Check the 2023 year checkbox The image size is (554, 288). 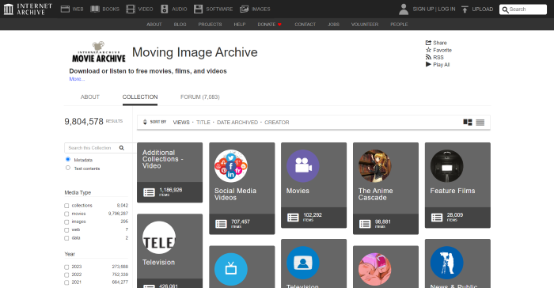pyautogui.click(x=66, y=267)
